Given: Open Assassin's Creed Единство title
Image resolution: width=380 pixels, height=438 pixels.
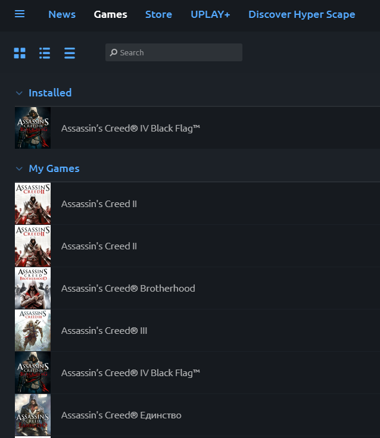Looking at the screenshot, I should point(121,415).
